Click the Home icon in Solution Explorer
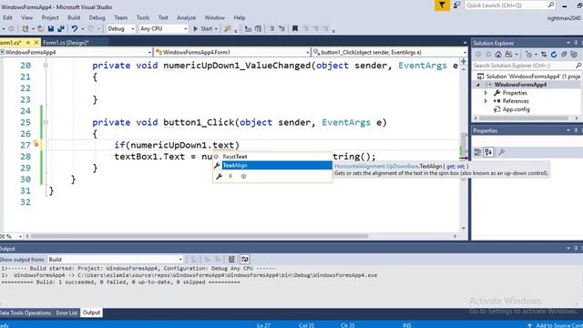The height and width of the screenshot is (328, 583). coord(498,55)
